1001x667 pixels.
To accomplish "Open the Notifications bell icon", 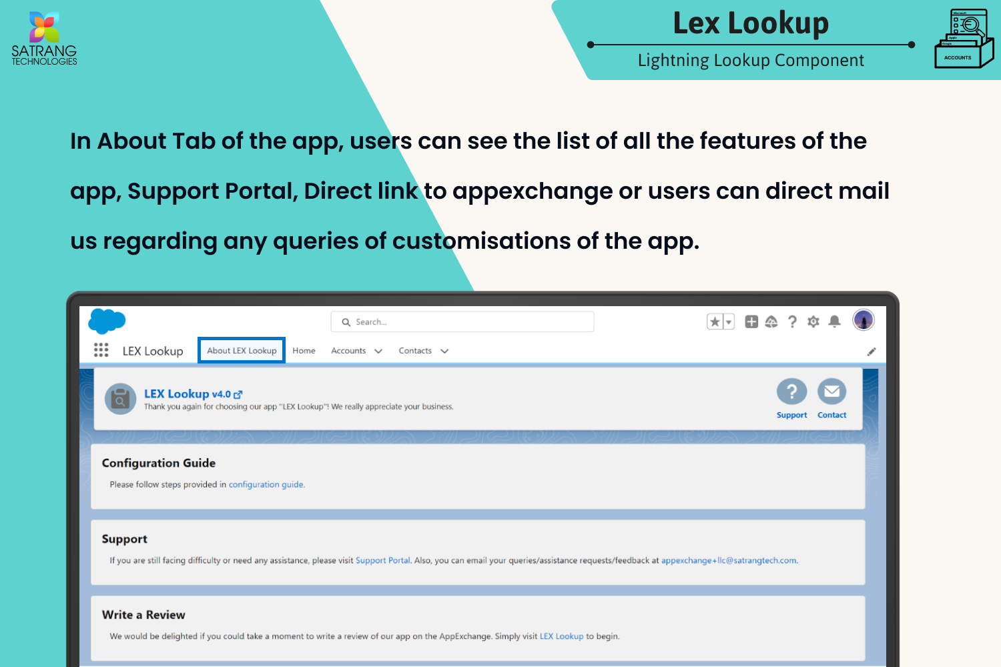I will (x=834, y=321).
